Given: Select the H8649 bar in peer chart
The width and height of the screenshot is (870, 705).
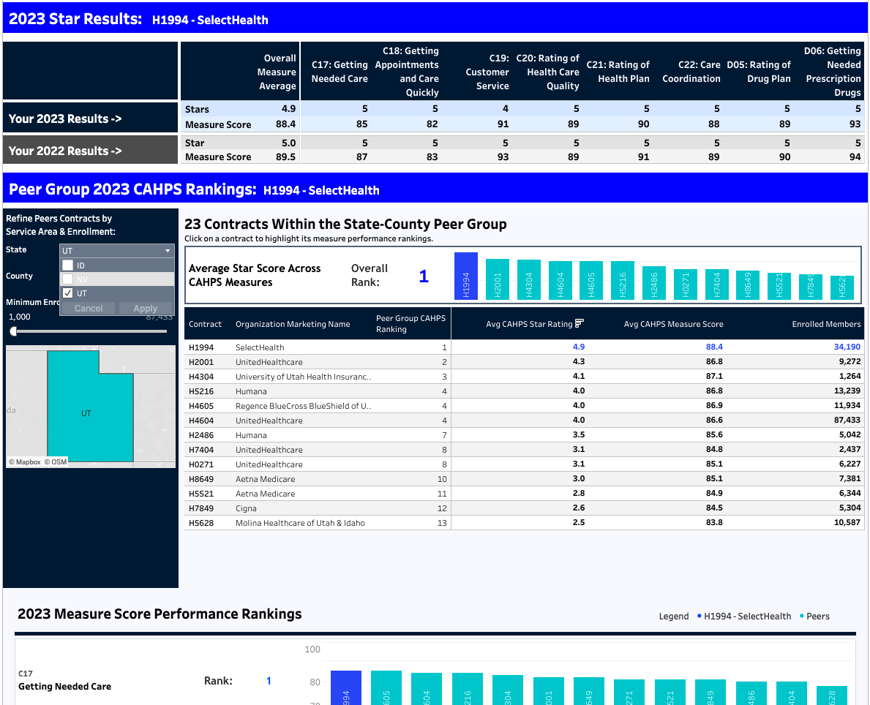Looking at the screenshot, I should [x=748, y=285].
